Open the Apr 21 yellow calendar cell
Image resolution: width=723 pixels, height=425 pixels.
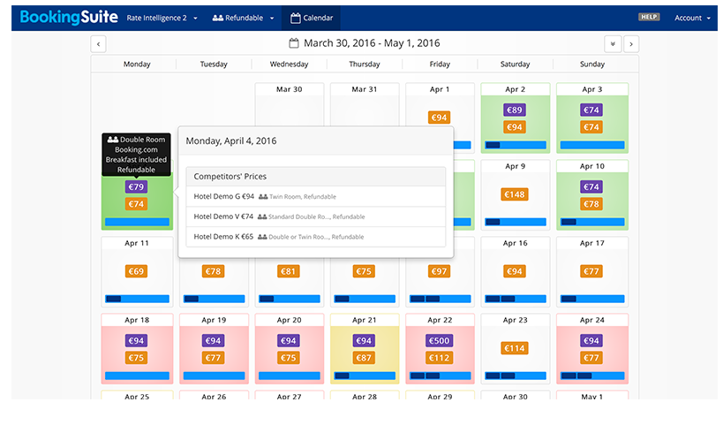click(x=364, y=349)
